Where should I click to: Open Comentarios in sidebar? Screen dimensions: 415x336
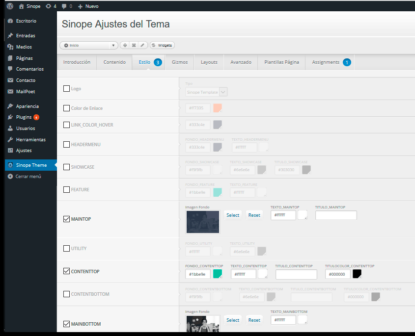(x=29, y=69)
